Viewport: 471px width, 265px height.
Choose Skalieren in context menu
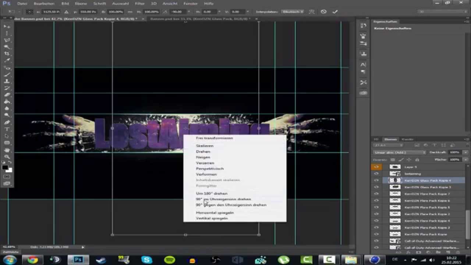coord(205,146)
